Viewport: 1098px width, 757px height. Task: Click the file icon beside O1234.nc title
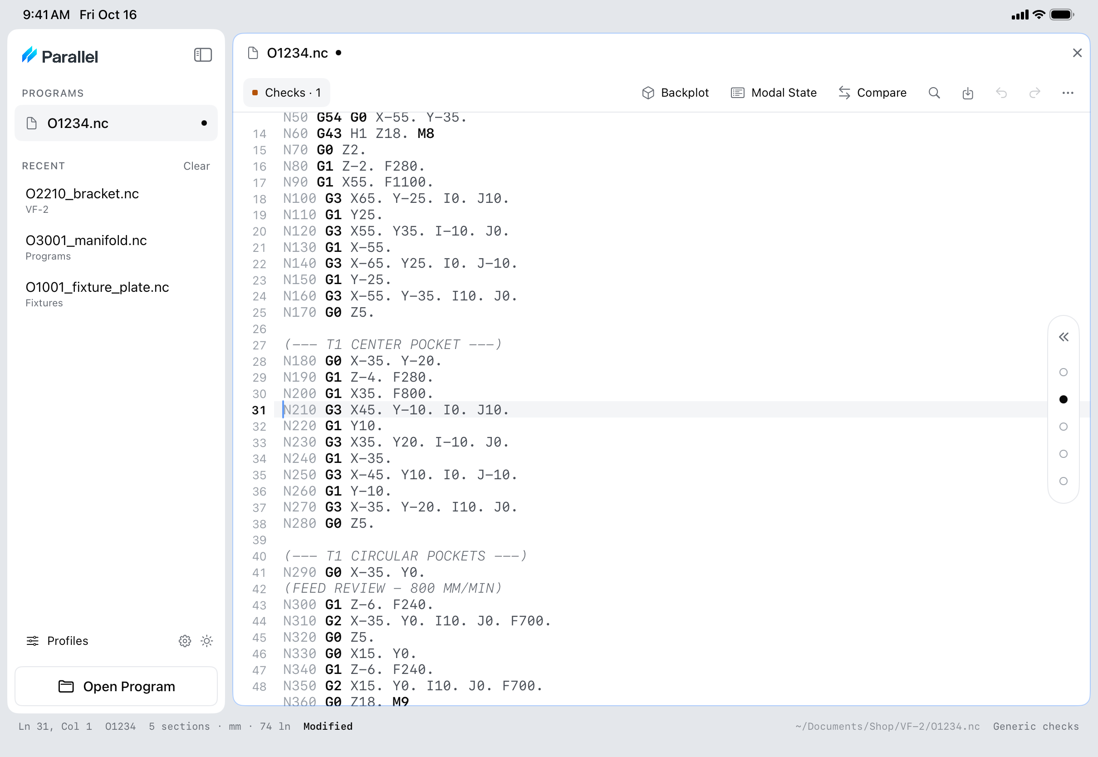253,53
